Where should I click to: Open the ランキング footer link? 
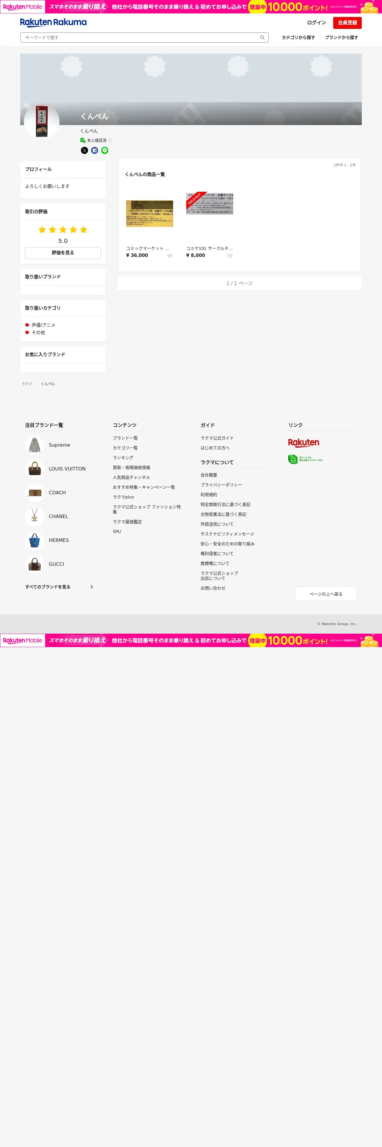[123, 458]
